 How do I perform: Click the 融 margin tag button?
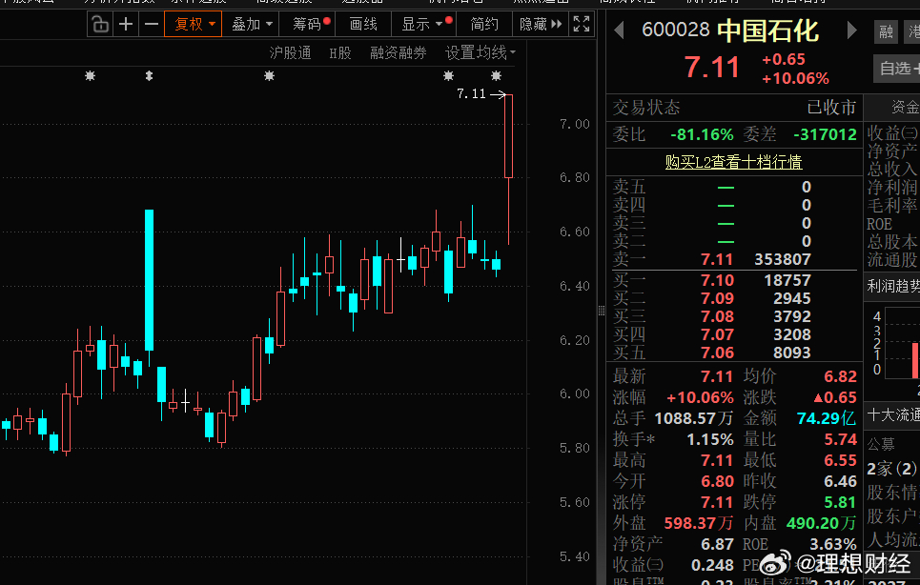click(886, 31)
